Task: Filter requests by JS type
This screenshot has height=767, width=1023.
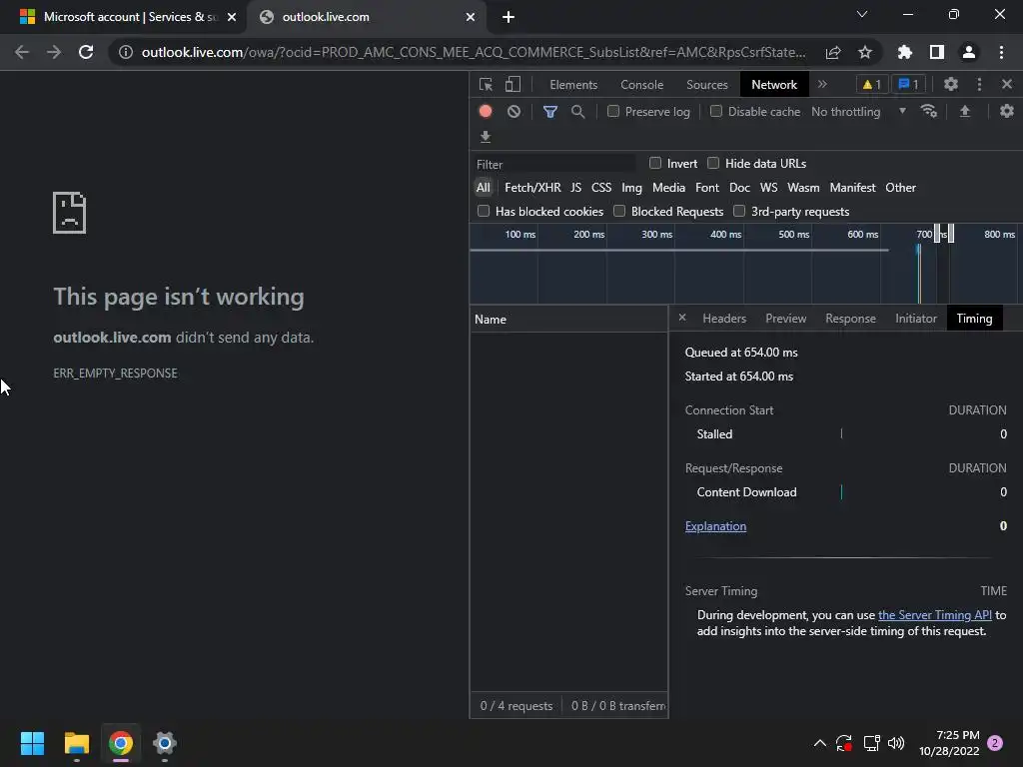Action: click(x=576, y=188)
